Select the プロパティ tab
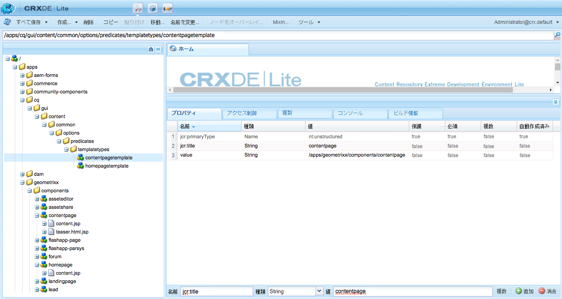 coord(194,113)
